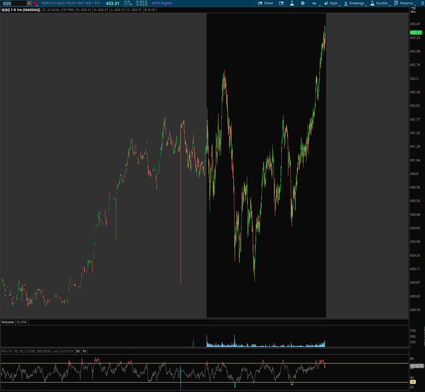Open the Drawings menu
Viewport: 425px width, 392px height.
click(354, 3)
